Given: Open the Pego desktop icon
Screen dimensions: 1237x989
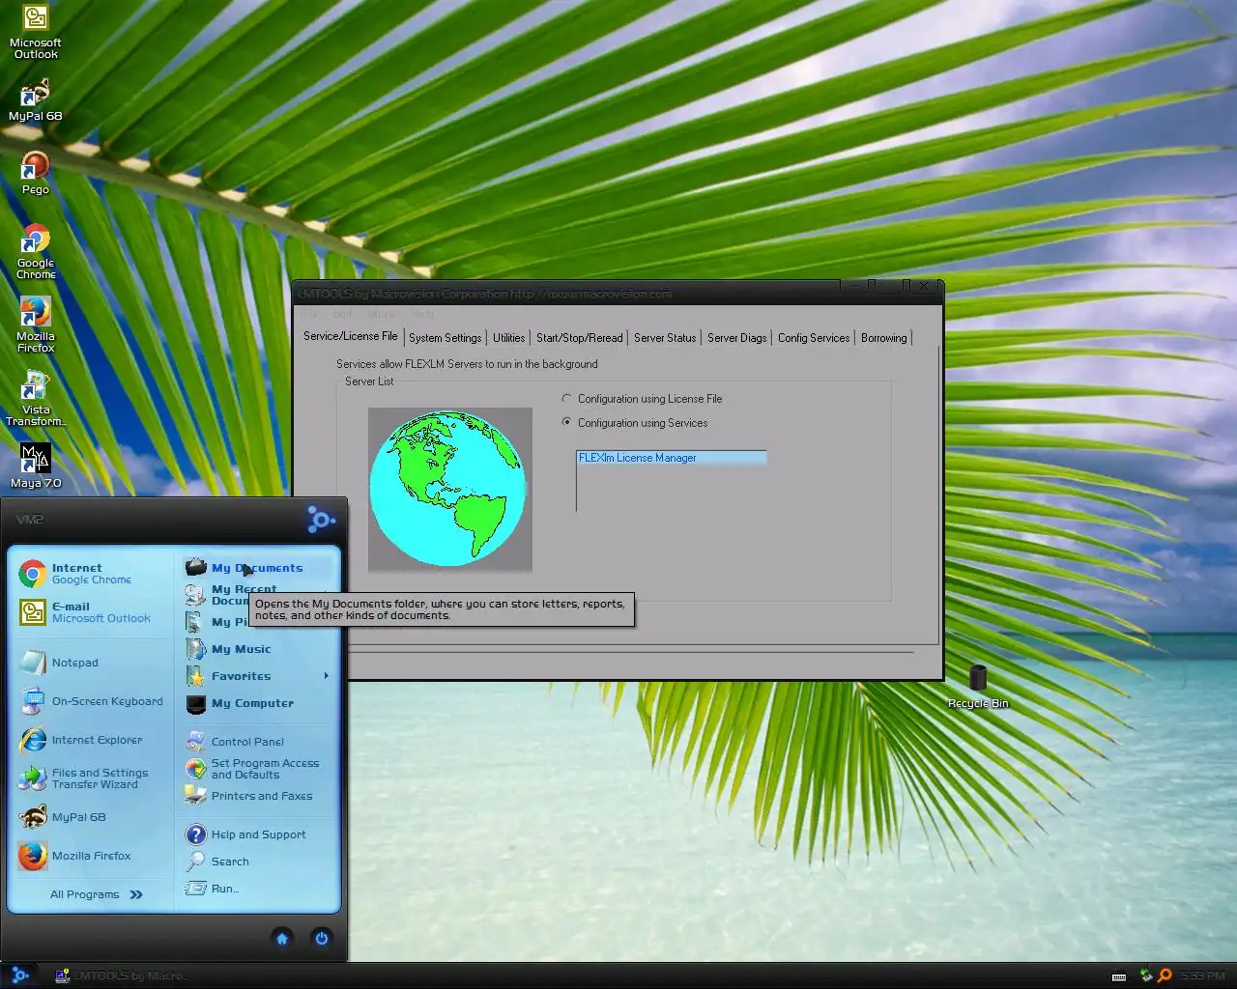Looking at the screenshot, I should [x=36, y=174].
